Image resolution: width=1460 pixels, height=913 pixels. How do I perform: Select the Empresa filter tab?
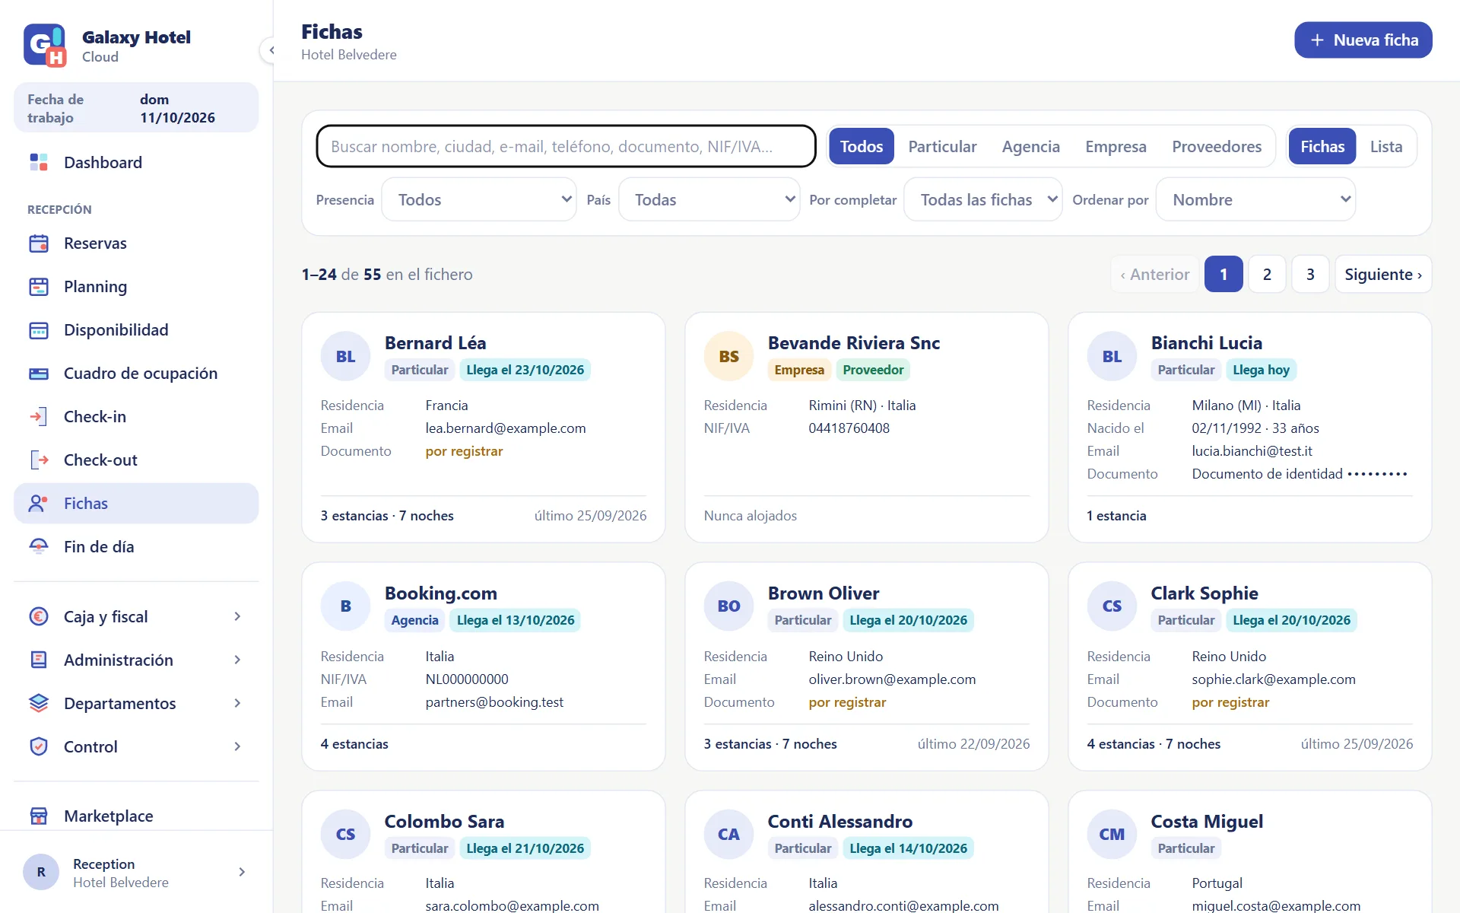(x=1116, y=146)
